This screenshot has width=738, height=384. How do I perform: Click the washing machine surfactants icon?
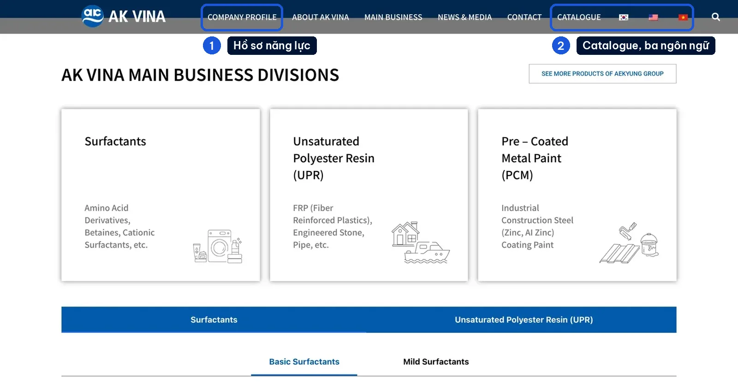pyautogui.click(x=218, y=246)
